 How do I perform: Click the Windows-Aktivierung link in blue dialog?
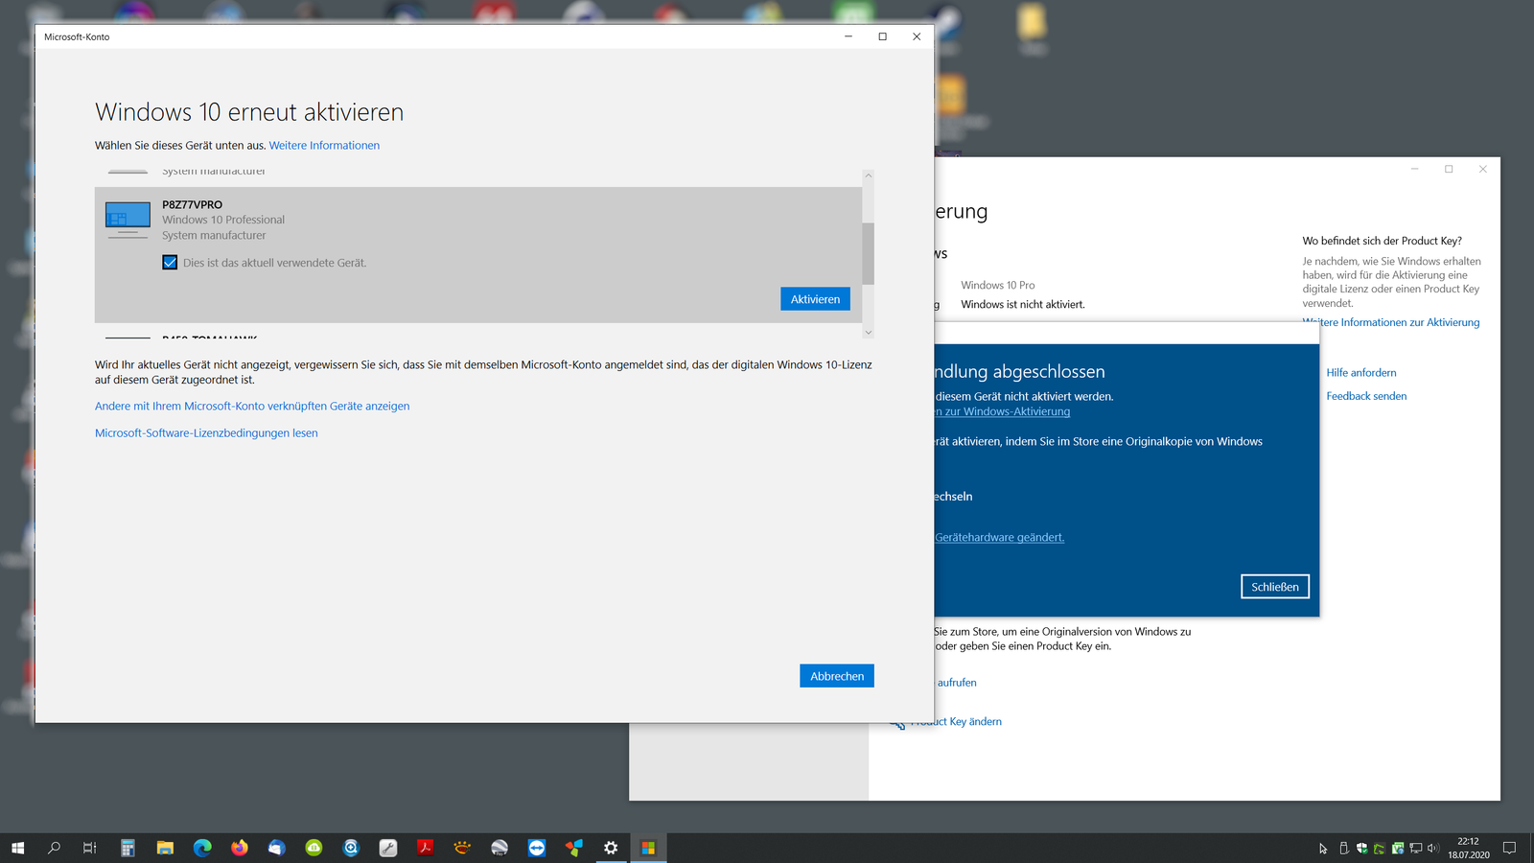[1003, 411]
